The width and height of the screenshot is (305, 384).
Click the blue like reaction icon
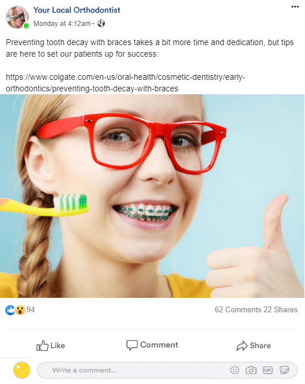point(10,310)
